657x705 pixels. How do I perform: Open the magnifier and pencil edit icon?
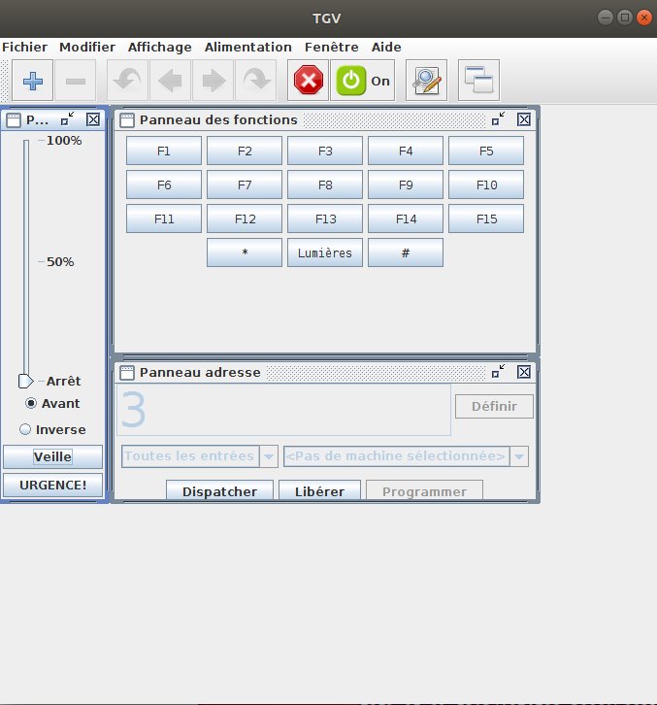pos(426,81)
